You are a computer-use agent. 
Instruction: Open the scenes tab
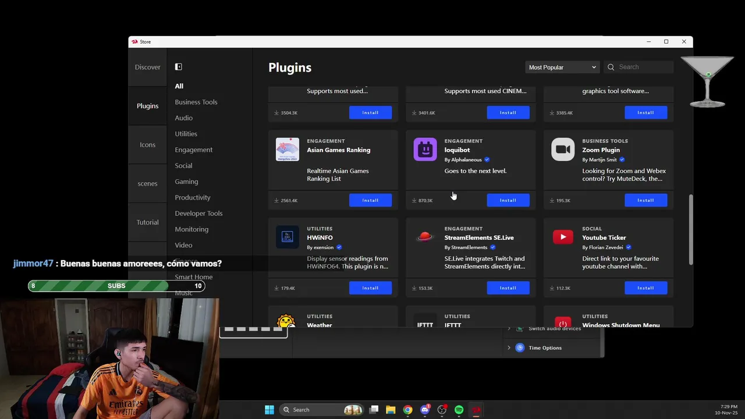147,183
